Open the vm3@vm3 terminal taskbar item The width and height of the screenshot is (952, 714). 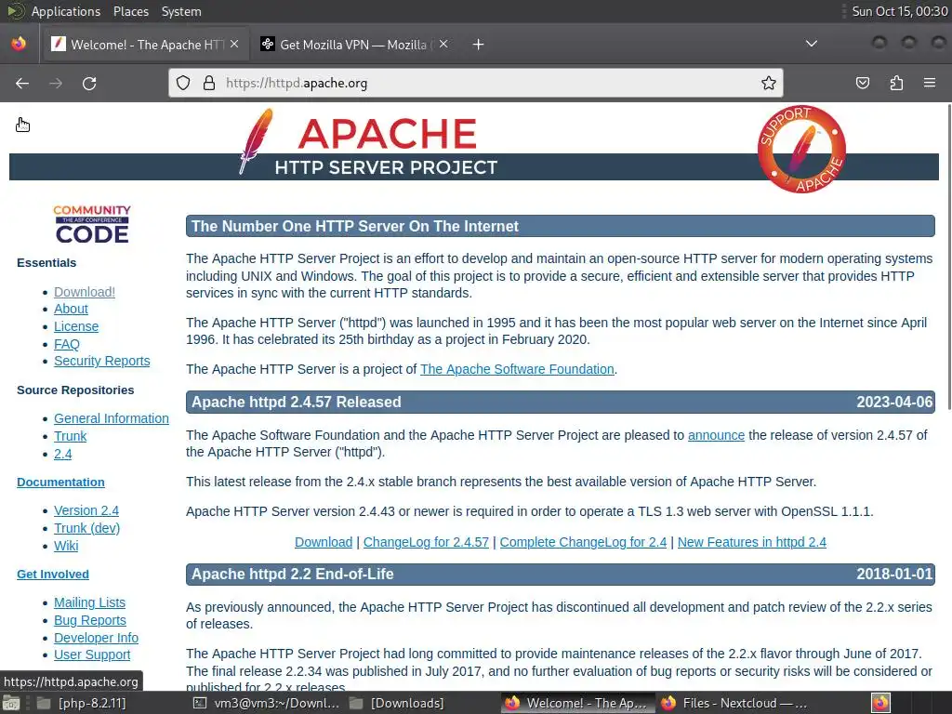[x=267, y=703]
